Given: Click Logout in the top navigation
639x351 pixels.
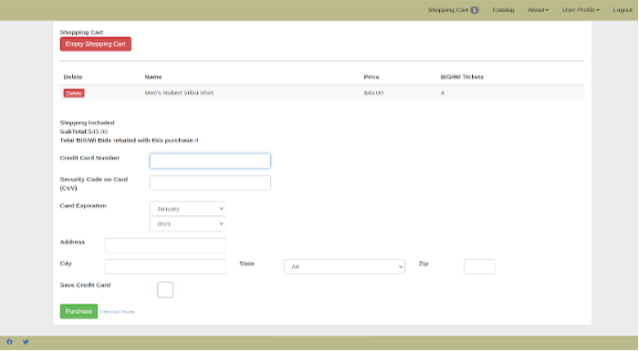Looking at the screenshot, I should point(623,10).
